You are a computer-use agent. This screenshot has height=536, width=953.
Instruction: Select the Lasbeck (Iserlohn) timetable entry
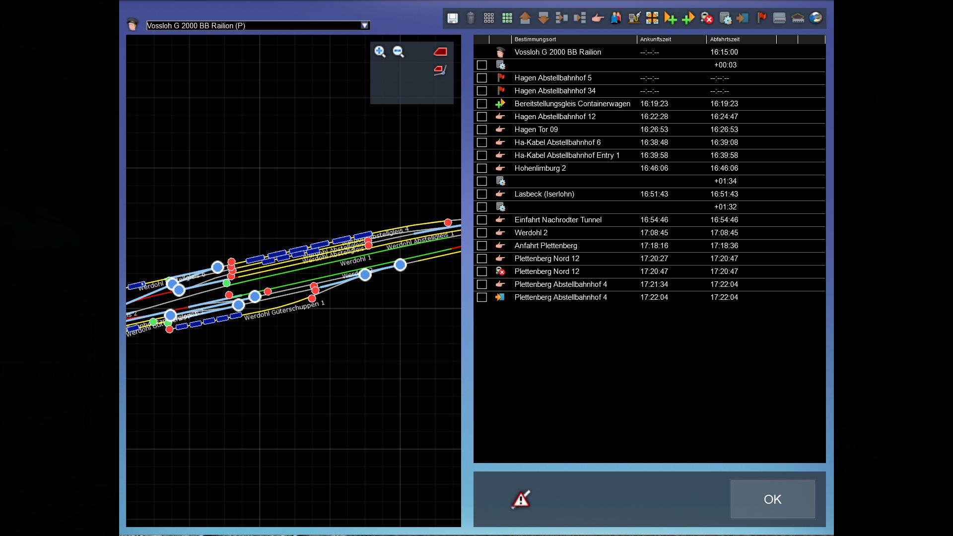coord(544,194)
